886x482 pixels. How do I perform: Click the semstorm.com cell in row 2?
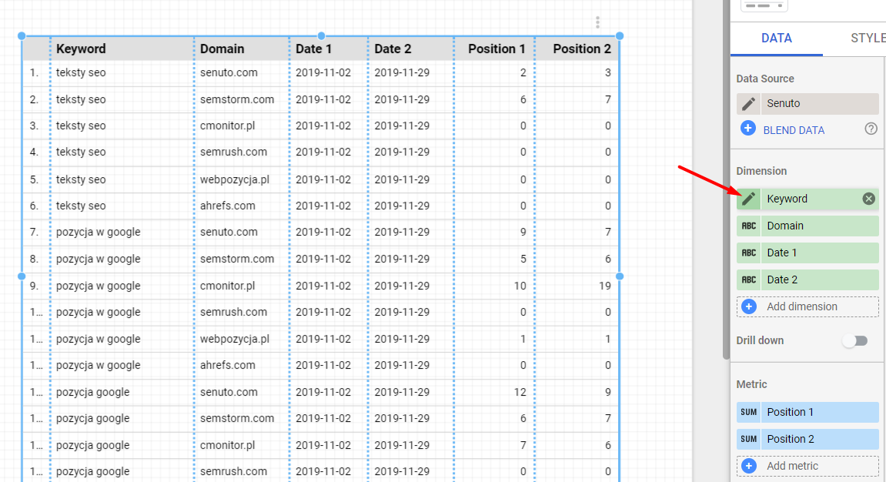tap(237, 99)
